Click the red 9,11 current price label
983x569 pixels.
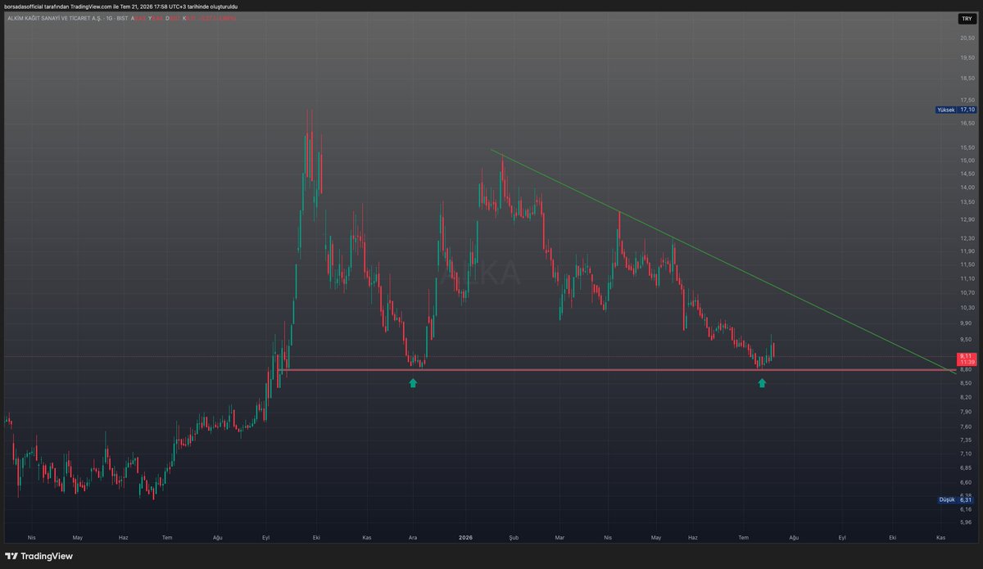pyautogui.click(x=967, y=359)
